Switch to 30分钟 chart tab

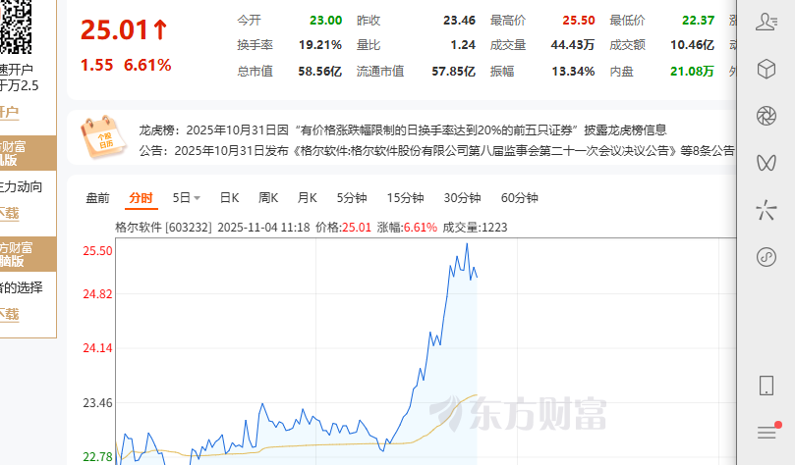[x=463, y=198]
